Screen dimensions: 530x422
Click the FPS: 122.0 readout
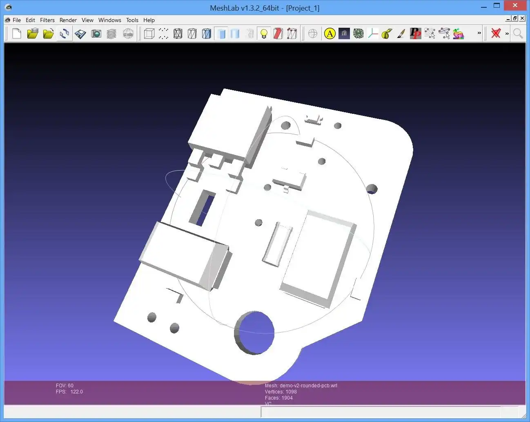(x=69, y=391)
